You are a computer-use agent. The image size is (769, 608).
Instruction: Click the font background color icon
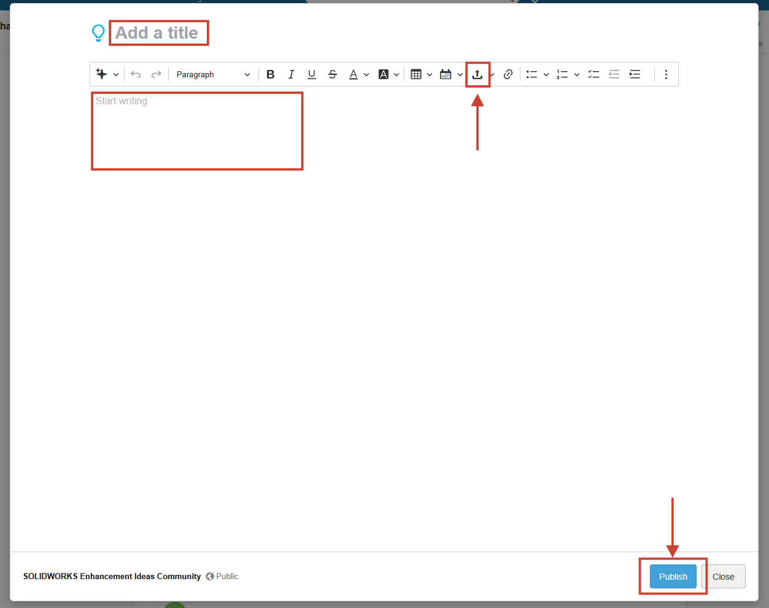[384, 74]
